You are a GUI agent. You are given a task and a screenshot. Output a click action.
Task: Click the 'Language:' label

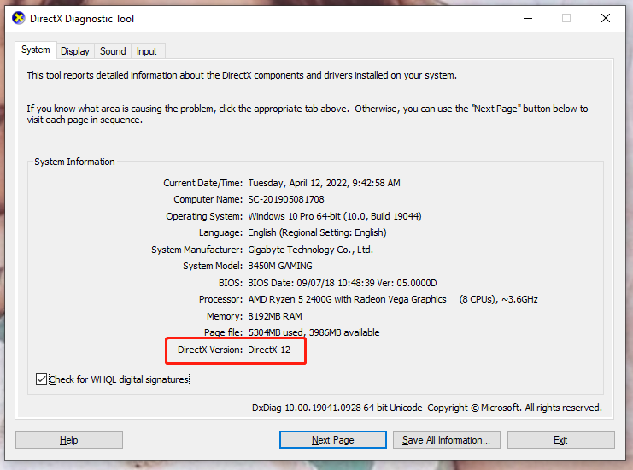point(220,233)
